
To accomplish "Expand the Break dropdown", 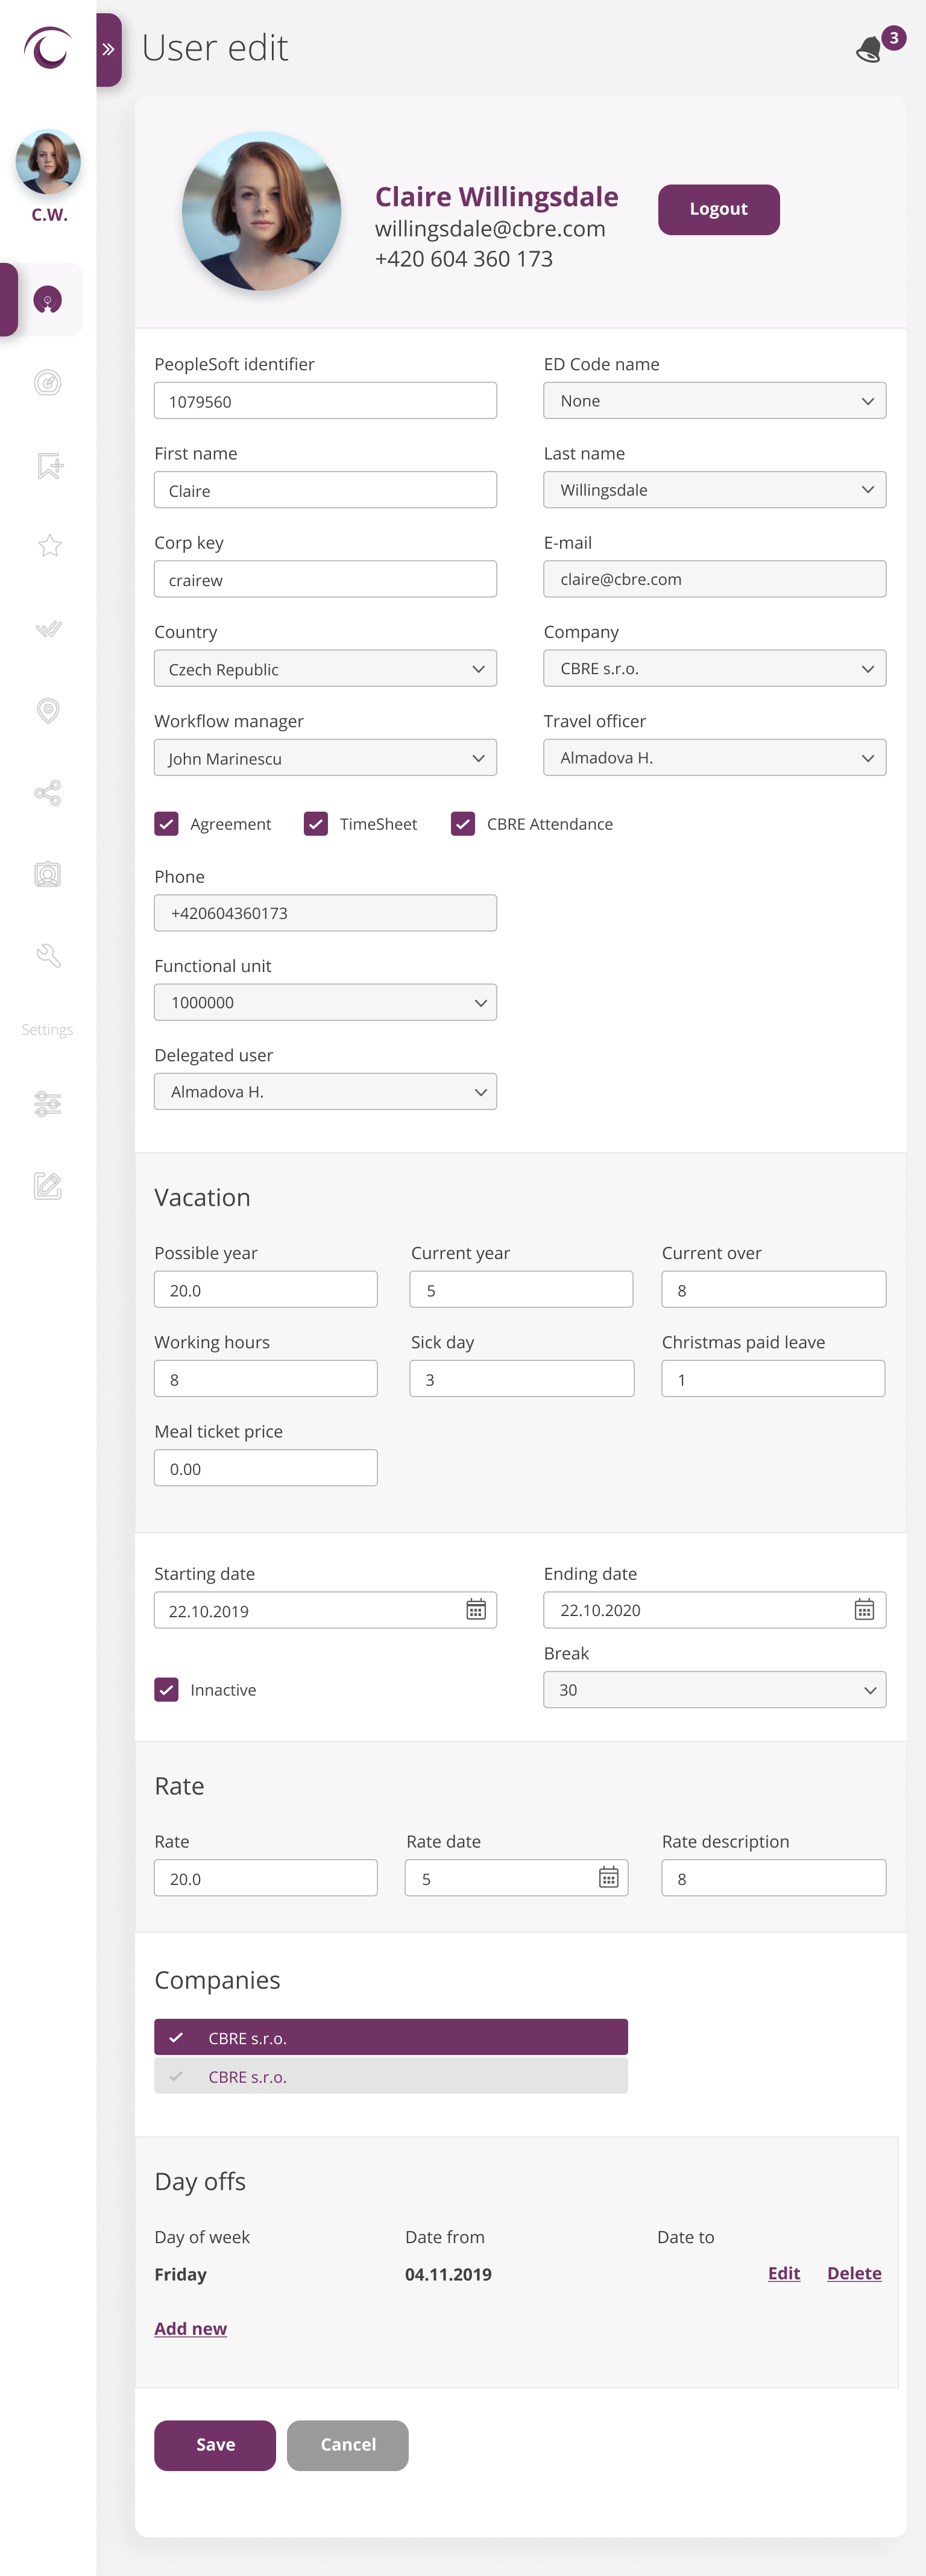I will [715, 1690].
